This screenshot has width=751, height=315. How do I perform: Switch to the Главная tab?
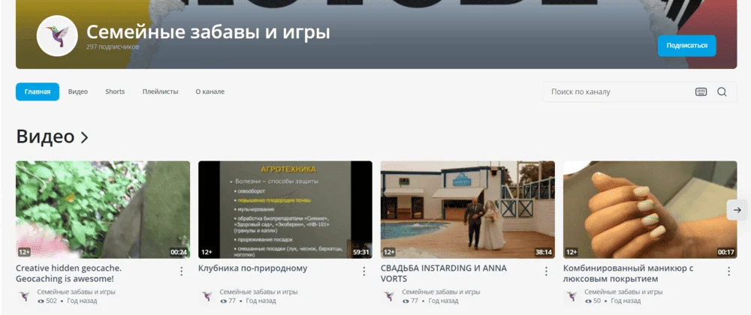(x=38, y=91)
